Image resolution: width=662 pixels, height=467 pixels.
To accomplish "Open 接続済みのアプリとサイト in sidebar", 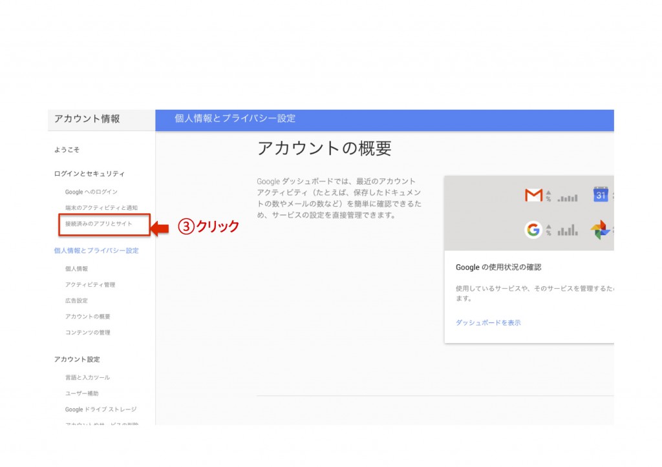I will coord(98,224).
